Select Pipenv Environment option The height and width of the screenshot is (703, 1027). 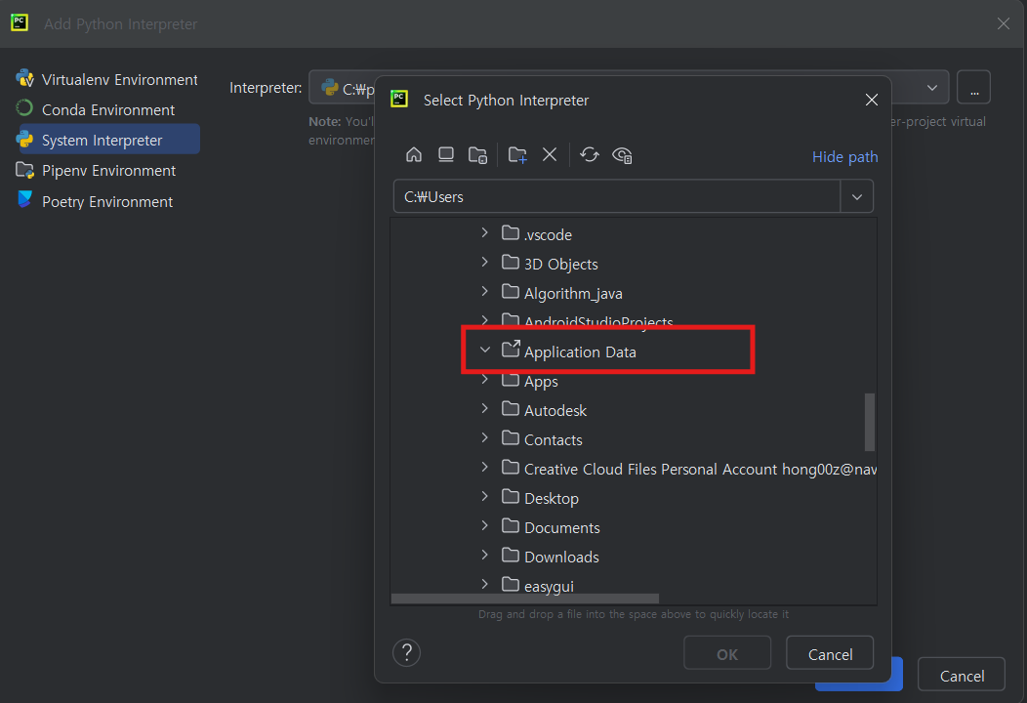click(108, 170)
